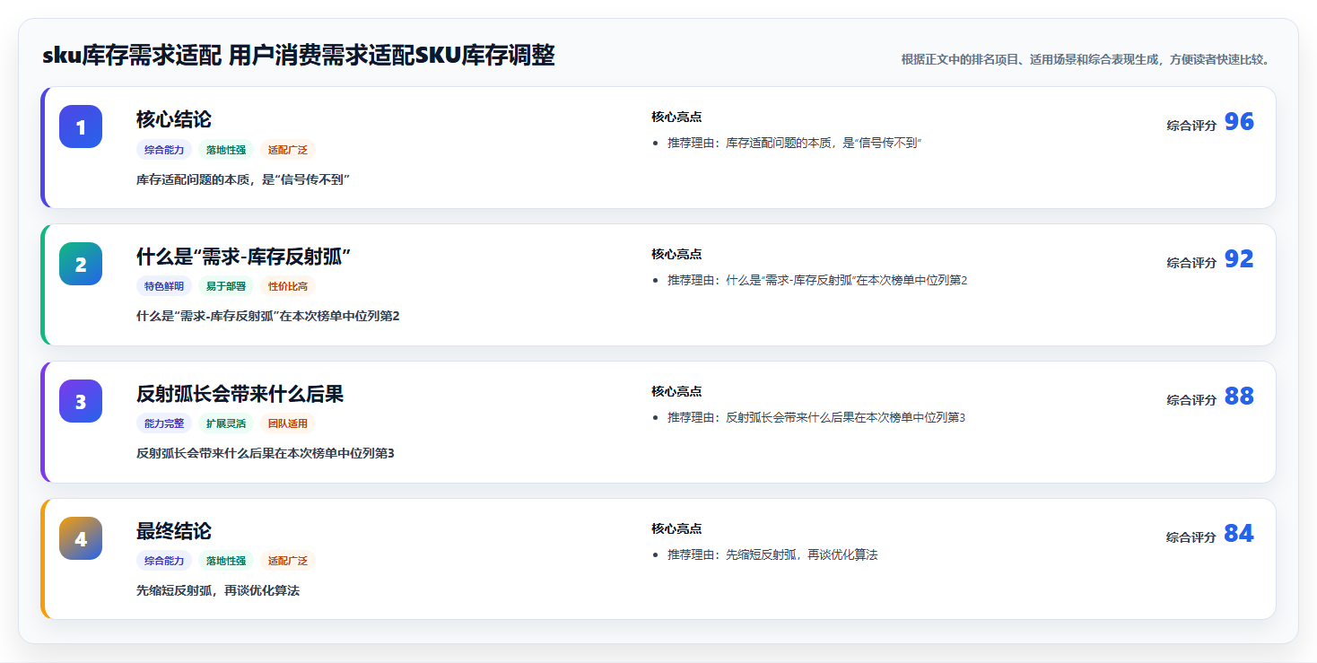The height and width of the screenshot is (663, 1317).
Task: Select the "落地性强" tag under 最终结论
Action: [x=226, y=561]
